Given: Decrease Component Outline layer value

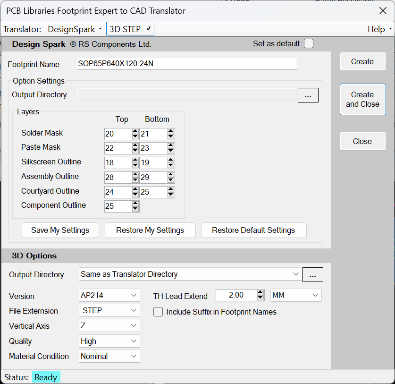Looking at the screenshot, I should click(x=135, y=209).
